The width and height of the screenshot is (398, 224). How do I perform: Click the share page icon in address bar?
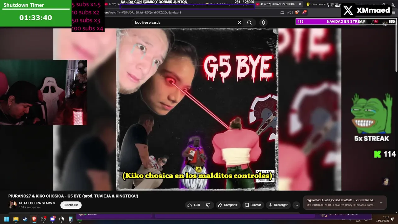[x=289, y=12]
